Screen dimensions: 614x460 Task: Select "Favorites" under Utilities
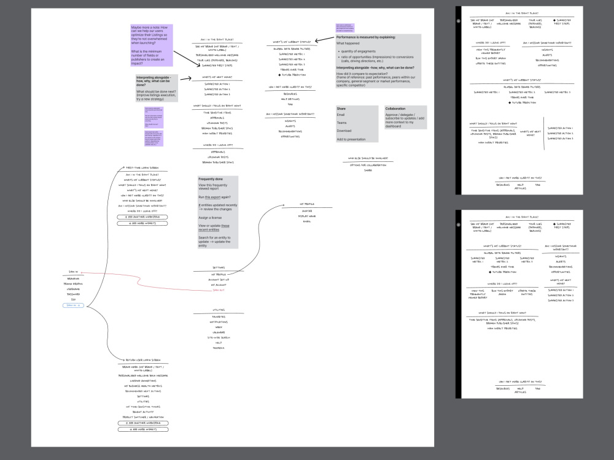click(x=219, y=317)
